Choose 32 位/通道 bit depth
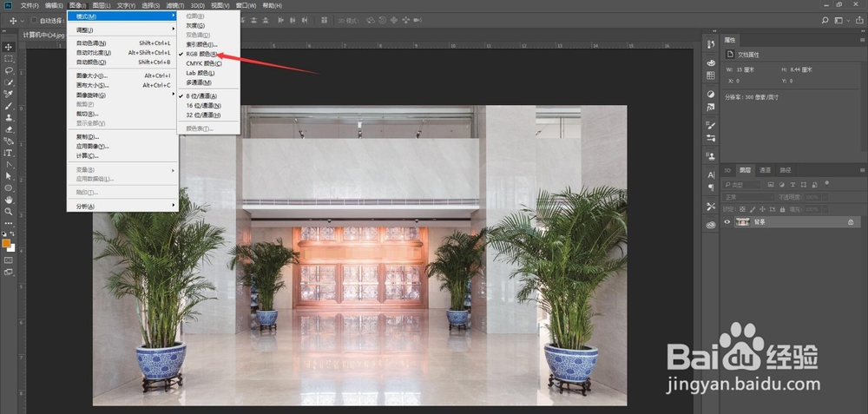Image resolution: width=868 pixels, height=414 pixels. tap(204, 115)
